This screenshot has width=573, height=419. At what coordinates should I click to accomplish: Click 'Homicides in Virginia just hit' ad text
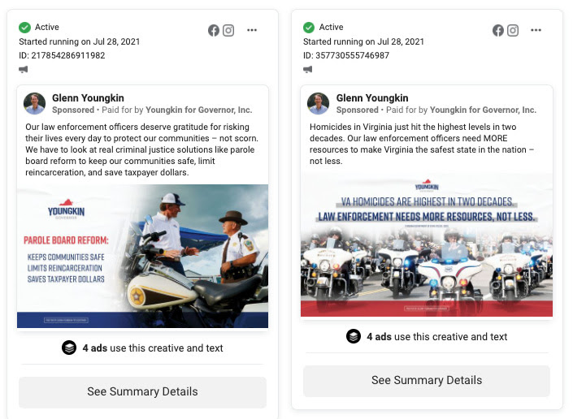pyautogui.click(x=422, y=144)
